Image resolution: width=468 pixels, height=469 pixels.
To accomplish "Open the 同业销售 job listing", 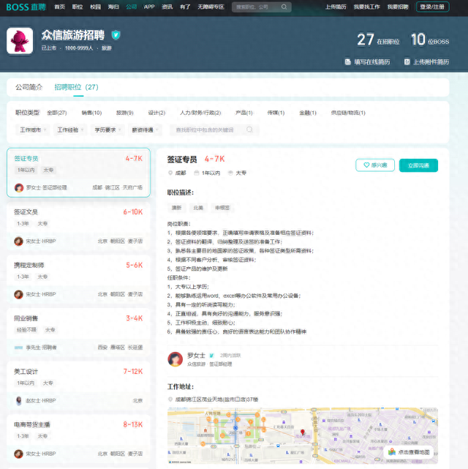I will [x=78, y=332].
